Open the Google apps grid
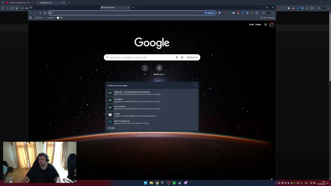331x186 pixels. [265, 25]
